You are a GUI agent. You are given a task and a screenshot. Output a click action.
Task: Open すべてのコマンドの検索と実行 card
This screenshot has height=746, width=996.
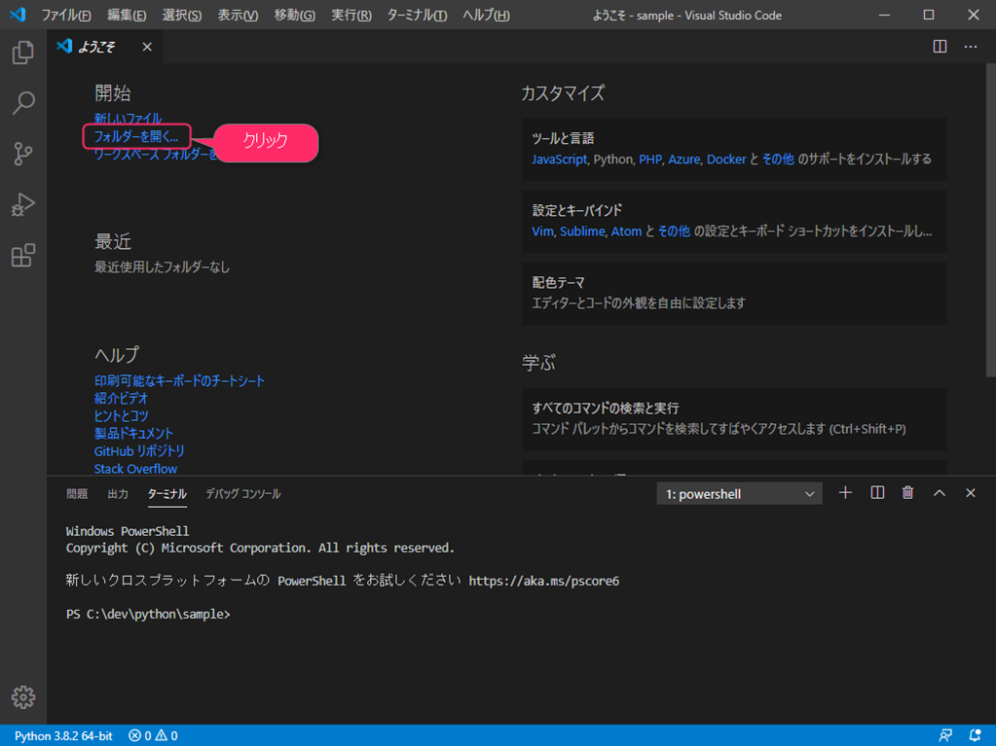click(x=734, y=418)
